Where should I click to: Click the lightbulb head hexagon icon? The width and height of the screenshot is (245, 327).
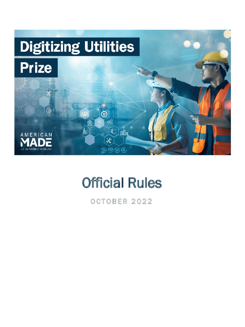[x=99, y=123]
